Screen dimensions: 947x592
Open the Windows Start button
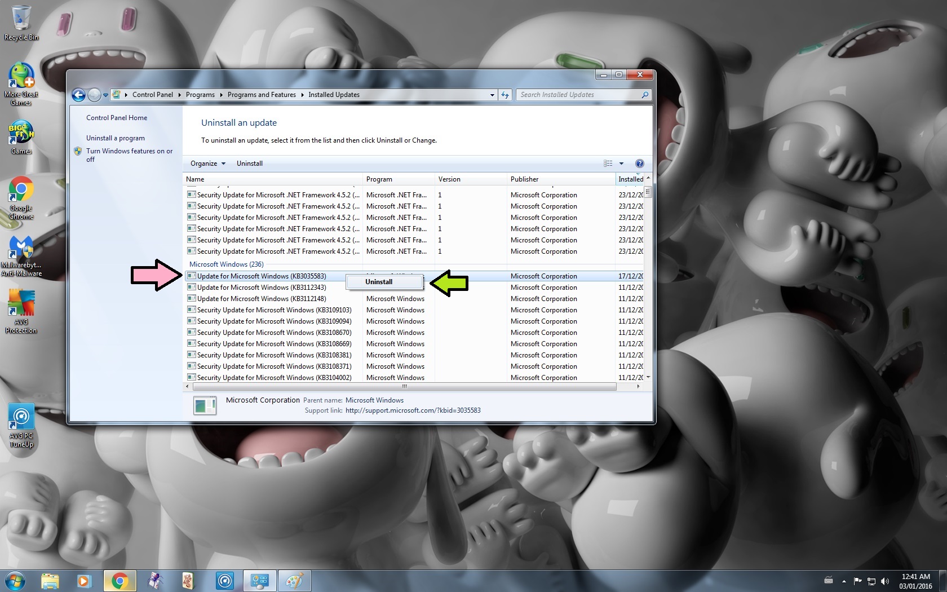click(15, 581)
